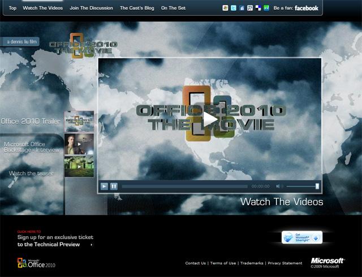362x277 pixels.
Task: Share the page via Twitter icon
Action: [x=234, y=8]
